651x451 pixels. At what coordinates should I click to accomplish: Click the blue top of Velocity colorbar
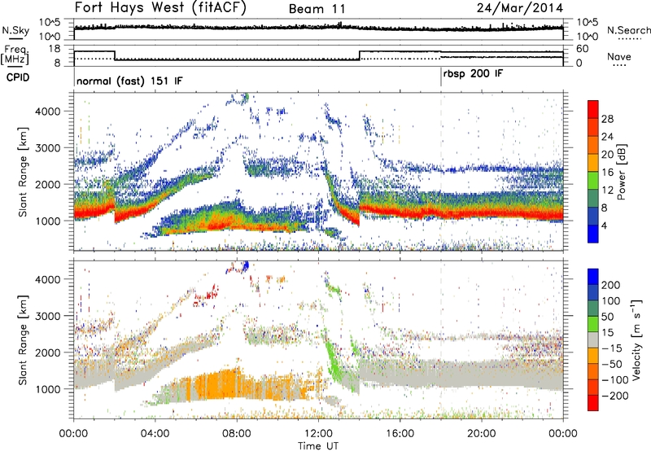coord(593,277)
